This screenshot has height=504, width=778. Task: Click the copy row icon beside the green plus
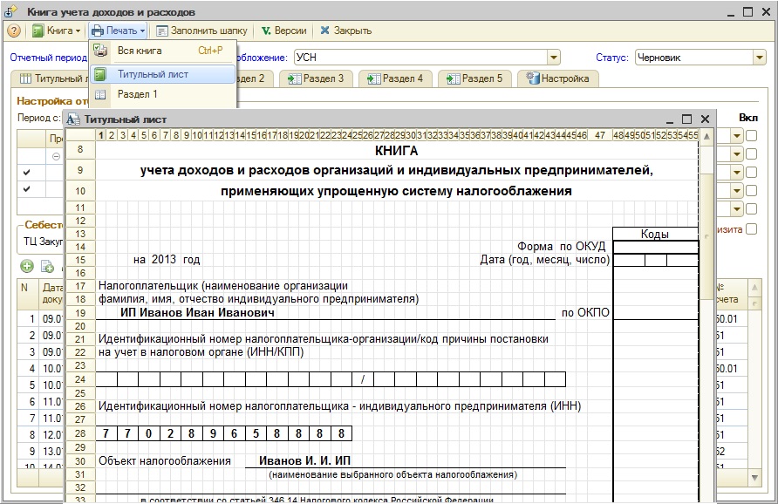48,266
